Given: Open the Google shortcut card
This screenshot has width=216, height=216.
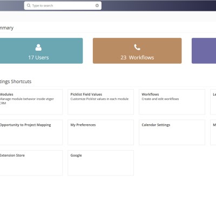Looking at the screenshot, I should click(100, 163).
